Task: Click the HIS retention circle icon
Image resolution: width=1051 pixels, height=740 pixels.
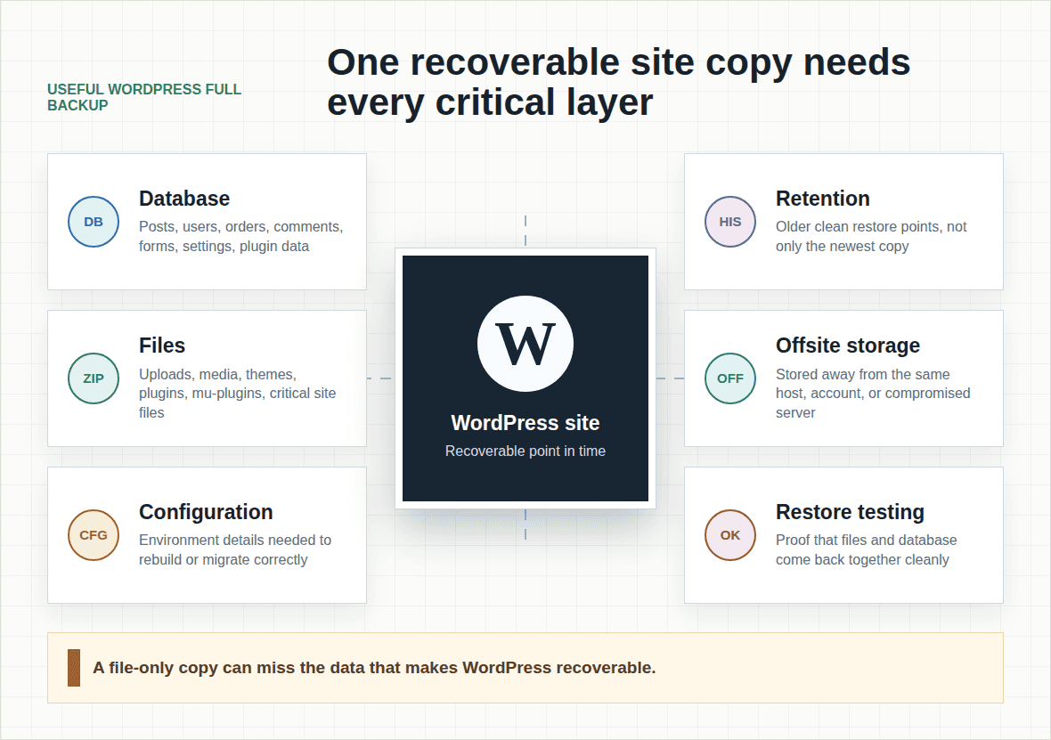Action: [x=730, y=222]
